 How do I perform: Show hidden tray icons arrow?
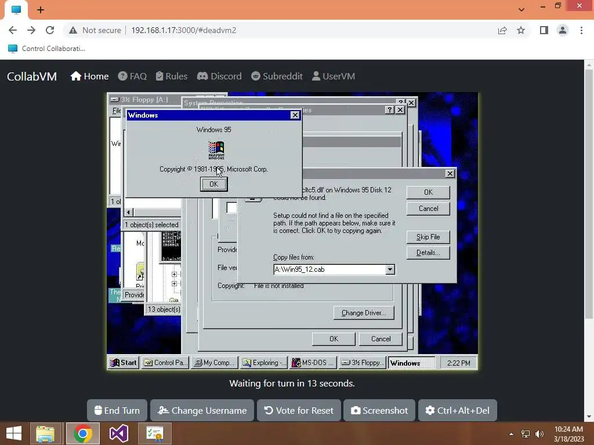click(511, 434)
